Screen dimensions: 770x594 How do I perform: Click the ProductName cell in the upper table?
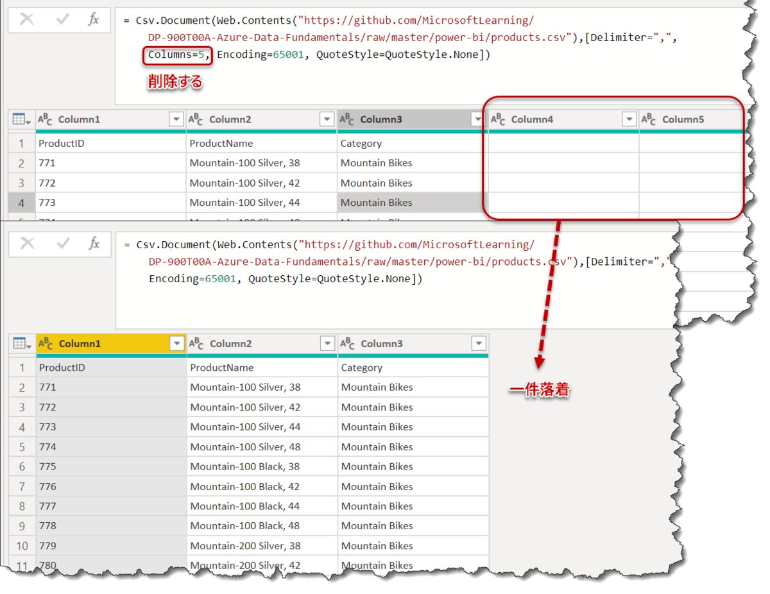pyautogui.click(x=262, y=144)
